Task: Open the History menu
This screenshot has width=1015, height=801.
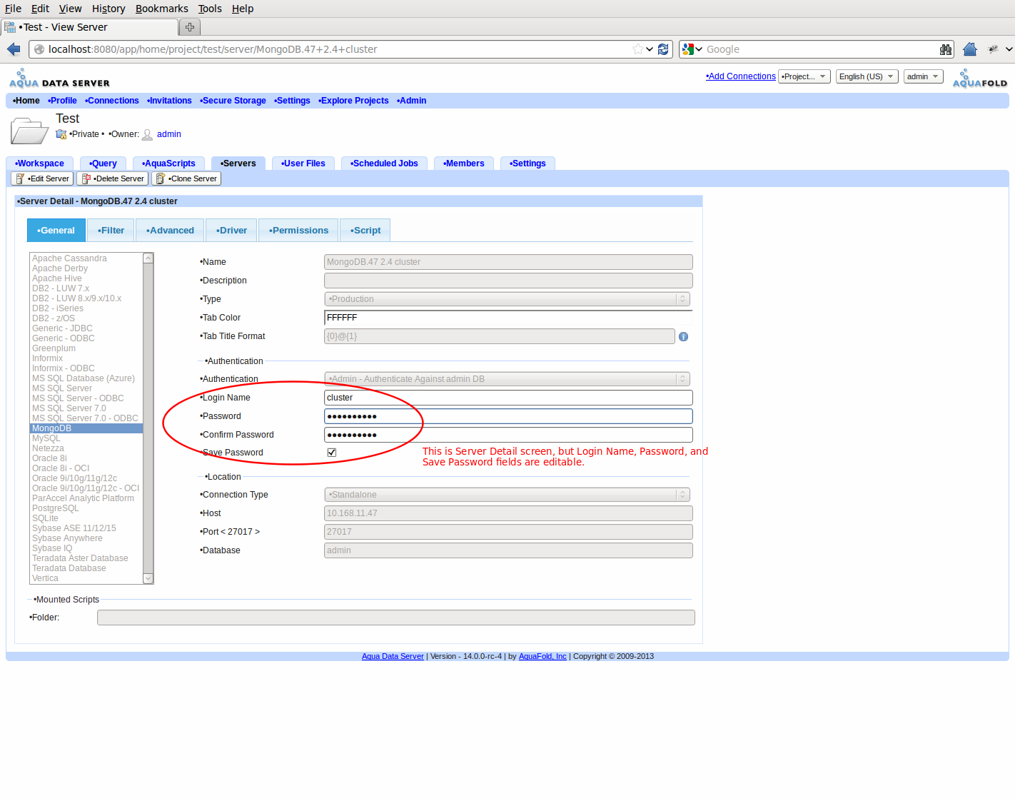Action: pyautogui.click(x=108, y=9)
